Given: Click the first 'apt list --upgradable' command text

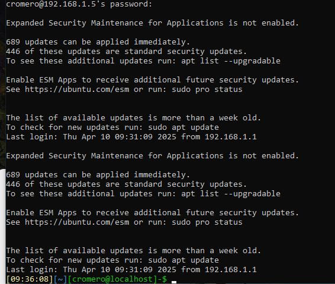Looking at the screenshot, I should pos(231,61).
